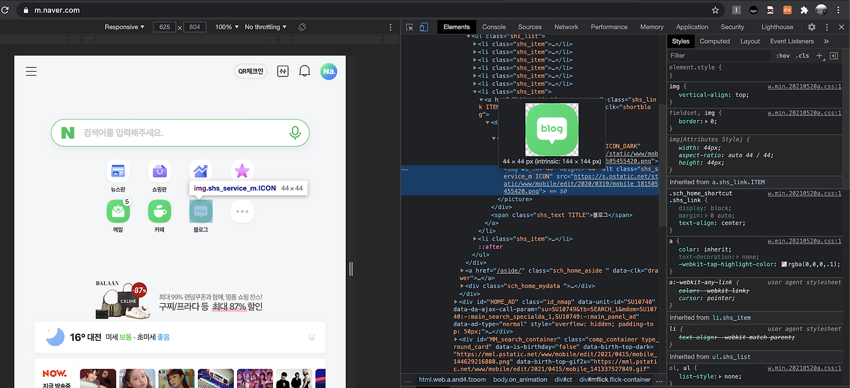850x388 pixels.
Task: Select the Layout pane tab
Action: 750,41
